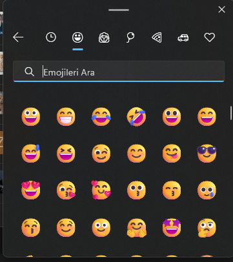Click the Emojileri Ara search field
233x262 pixels.
pos(119,72)
